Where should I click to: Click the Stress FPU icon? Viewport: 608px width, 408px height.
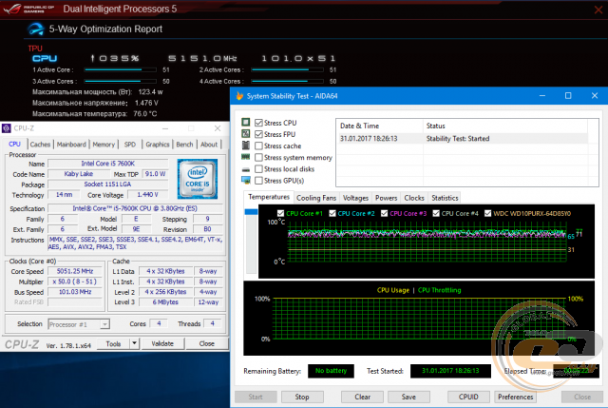pos(246,134)
